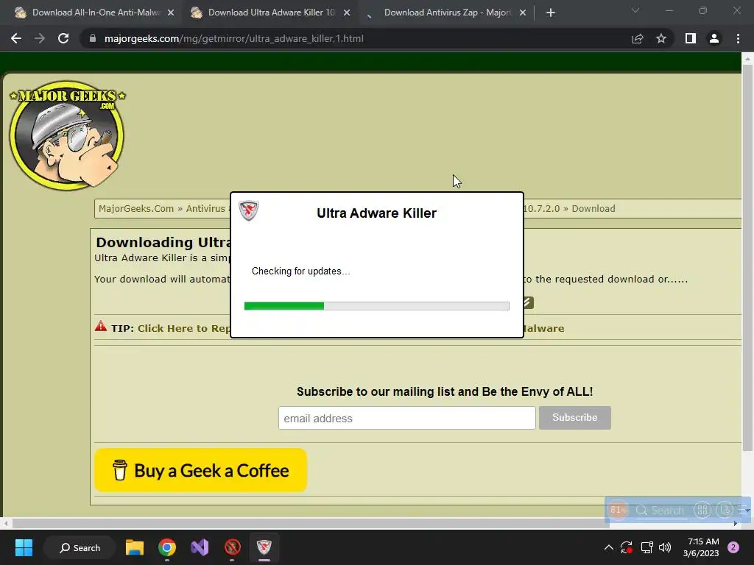Select the Download Ultra Adware Killer tab
This screenshot has width=754, height=565.
coord(271,13)
